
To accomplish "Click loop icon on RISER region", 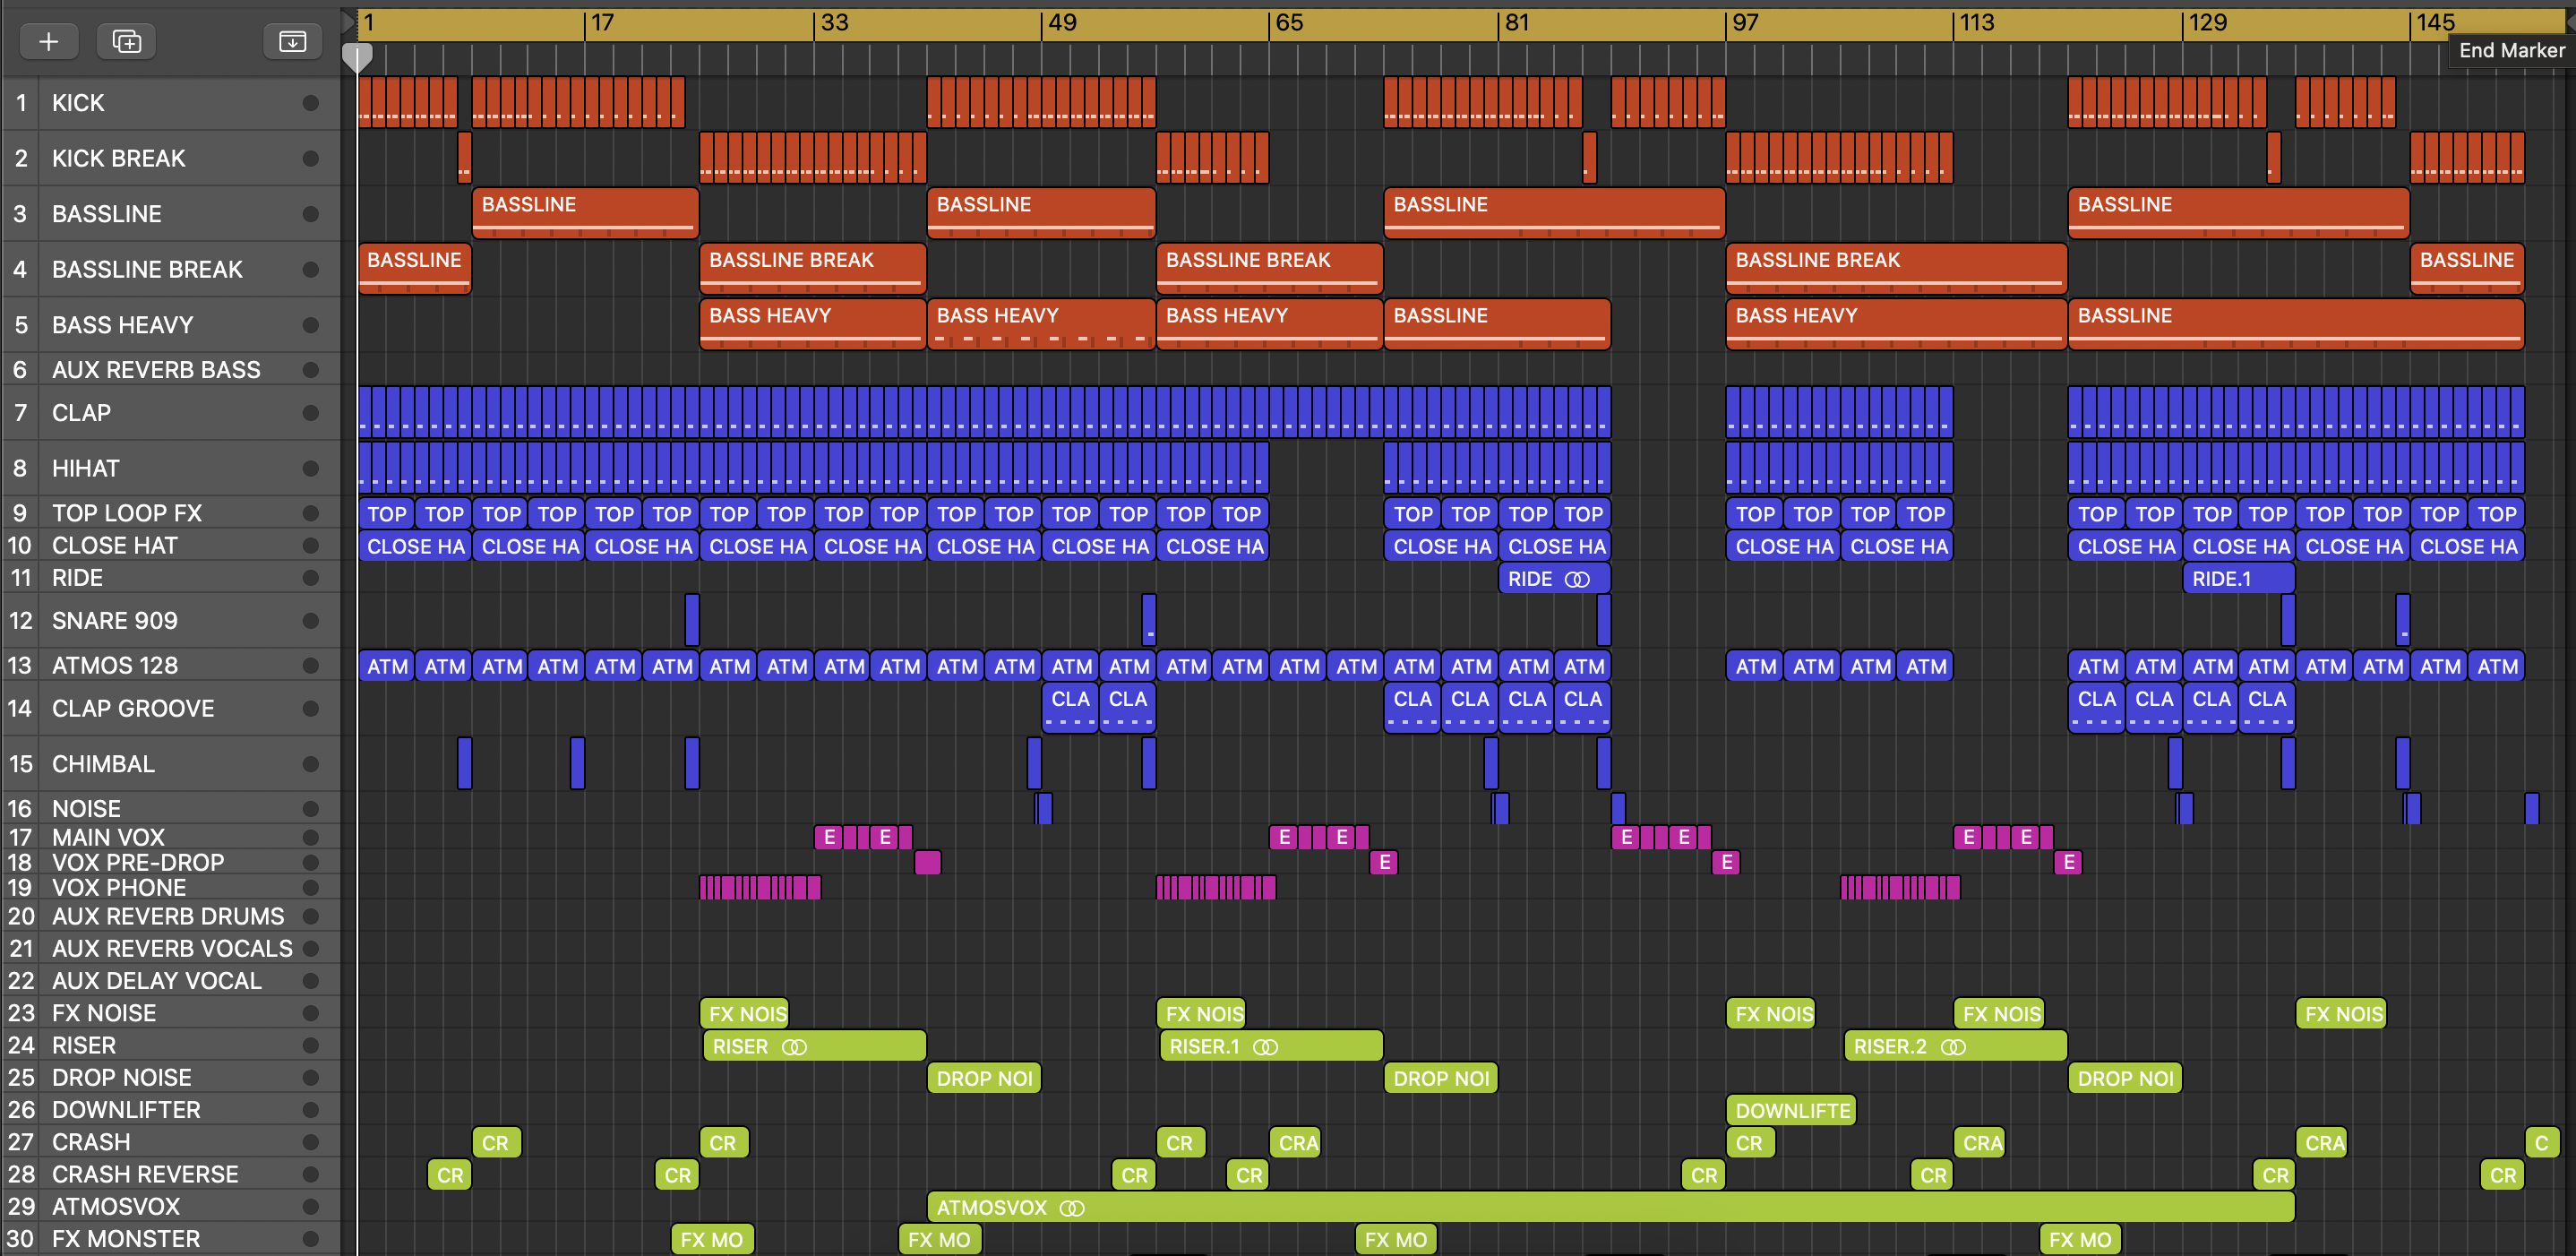I will coord(794,1047).
